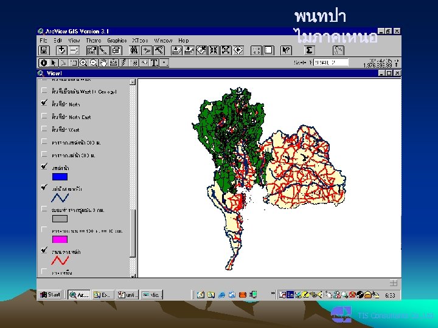438x328 pixels.
Task: Click the Zoom to Previous Extent icon
Action: [x=238, y=50]
